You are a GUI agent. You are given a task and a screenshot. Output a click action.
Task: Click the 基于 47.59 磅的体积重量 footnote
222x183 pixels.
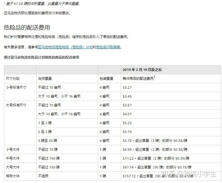42,4
